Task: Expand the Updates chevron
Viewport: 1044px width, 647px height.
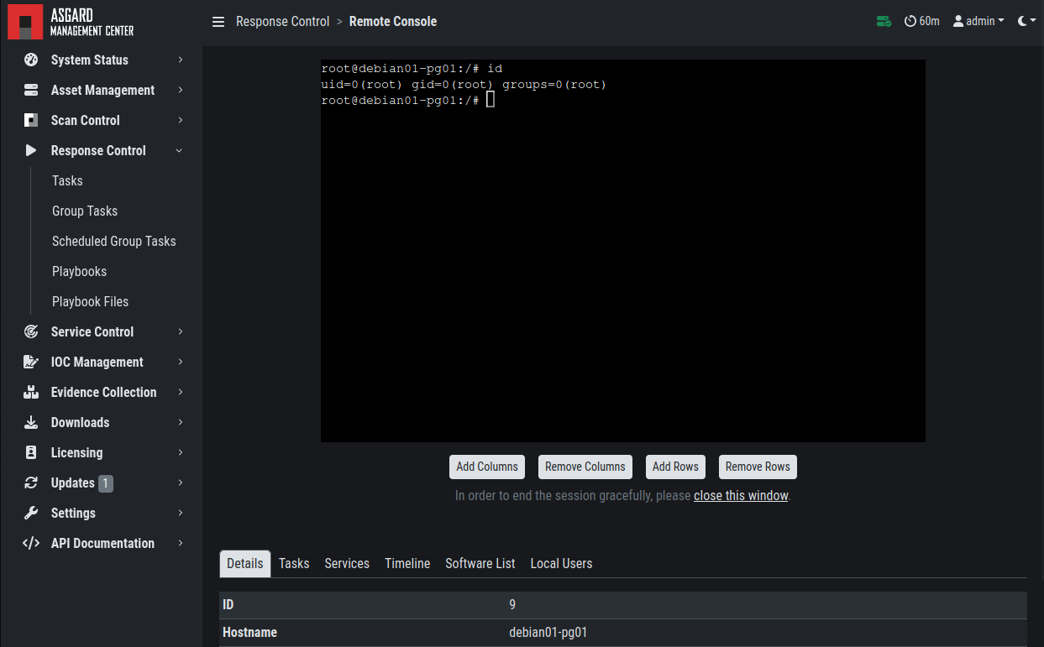Action: tap(181, 483)
